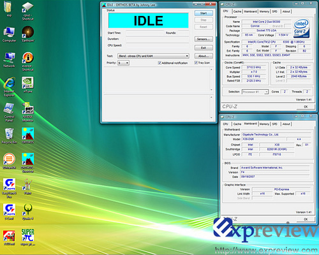The image size is (319, 255).
Task: Click the Reset button in ORTHOS
Action: click(204, 27)
